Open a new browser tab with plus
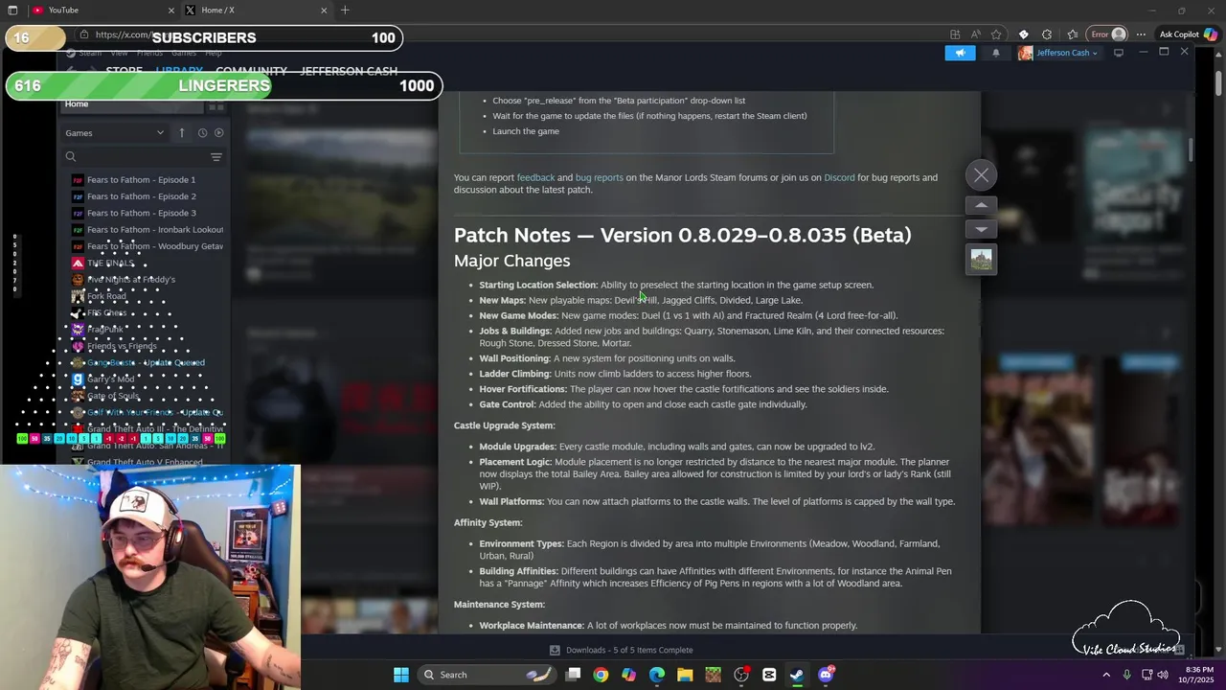Image resolution: width=1226 pixels, height=690 pixels. pyautogui.click(x=345, y=11)
